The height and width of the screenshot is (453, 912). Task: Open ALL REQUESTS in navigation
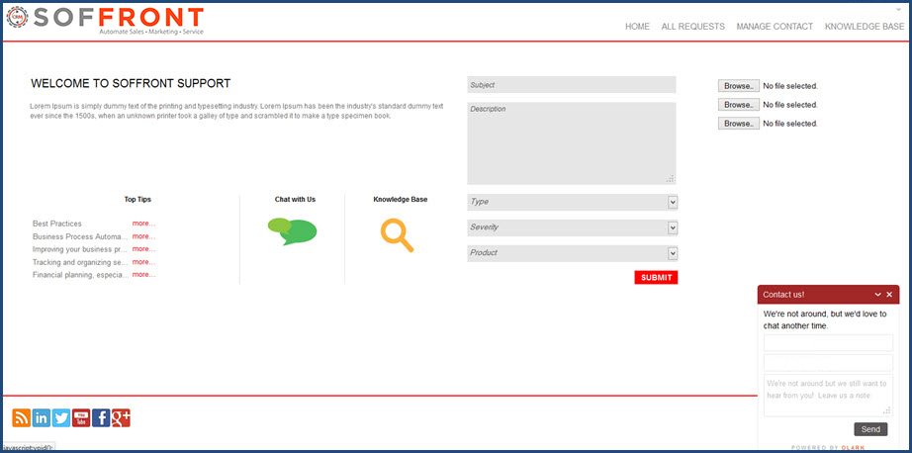pyautogui.click(x=693, y=27)
